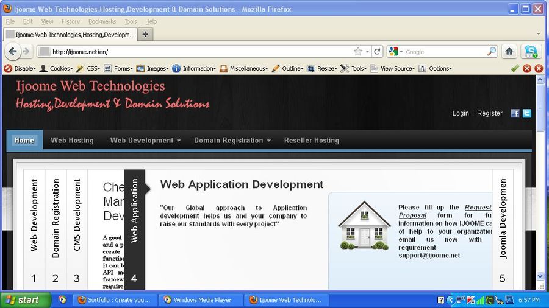This screenshot has width=549, height=308.
Task: Open the Forms toolbar menu
Action: [x=118, y=68]
